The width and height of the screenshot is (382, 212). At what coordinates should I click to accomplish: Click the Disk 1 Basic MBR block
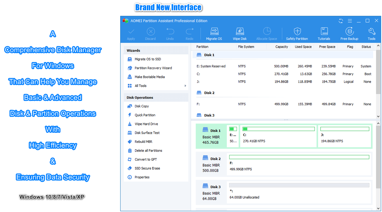pyautogui.click(x=211, y=137)
